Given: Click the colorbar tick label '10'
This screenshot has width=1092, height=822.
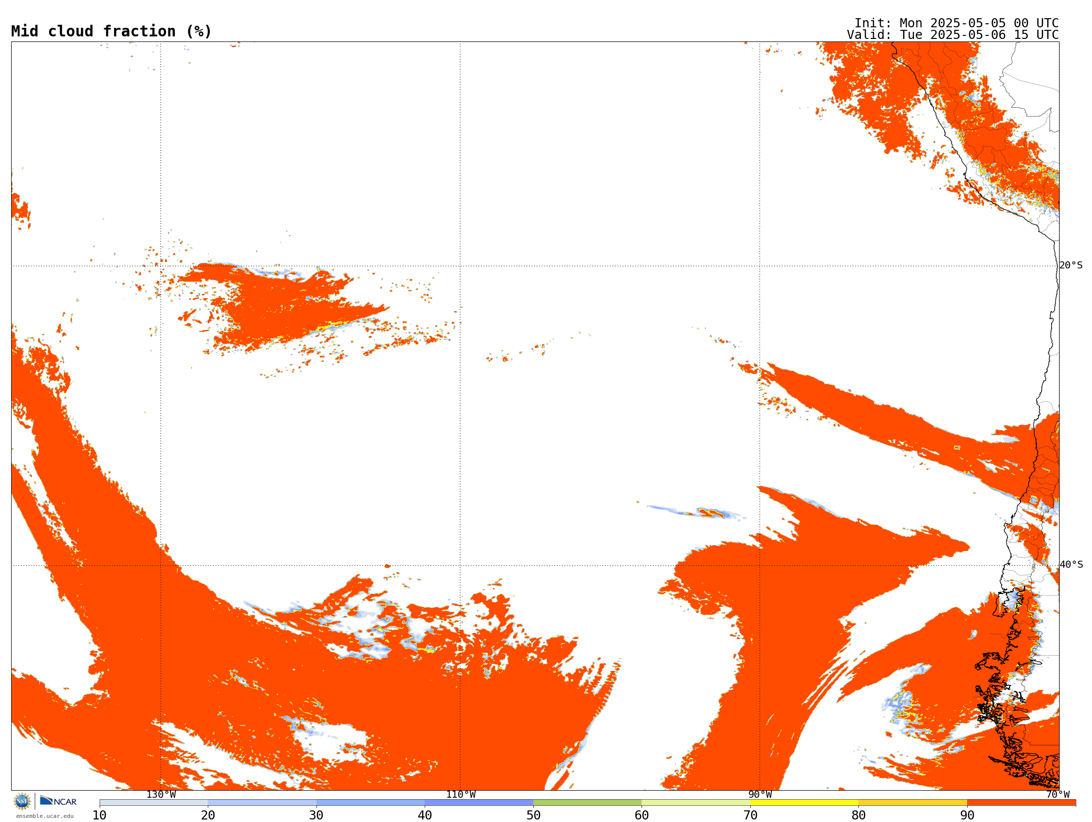Looking at the screenshot, I should [x=100, y=815].
